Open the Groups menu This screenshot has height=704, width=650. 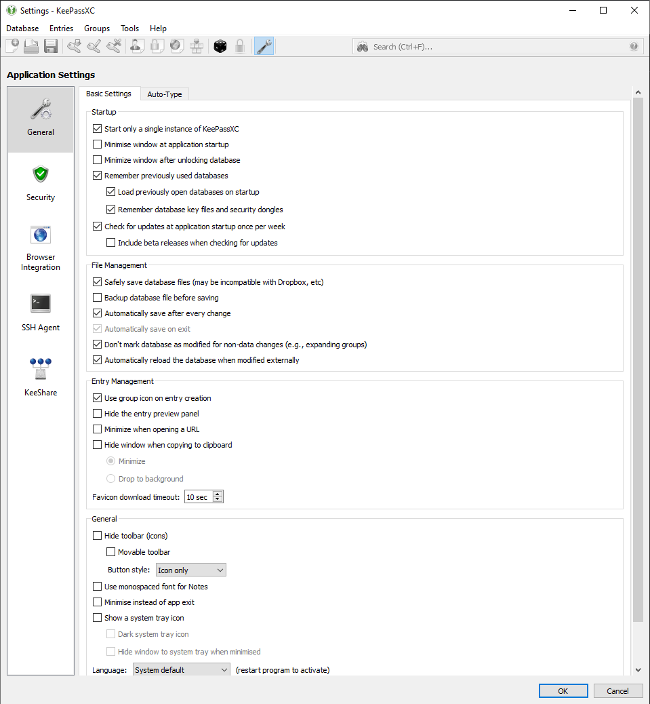pyautogui.click(x=97, y=28)
